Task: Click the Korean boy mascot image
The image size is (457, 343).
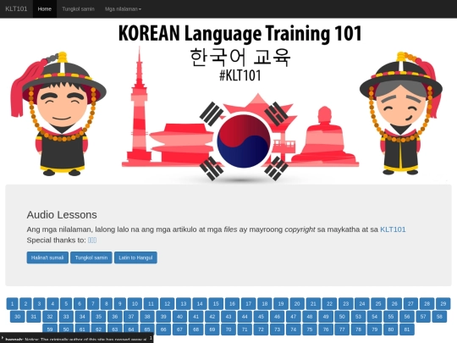Action: (58, 113)
